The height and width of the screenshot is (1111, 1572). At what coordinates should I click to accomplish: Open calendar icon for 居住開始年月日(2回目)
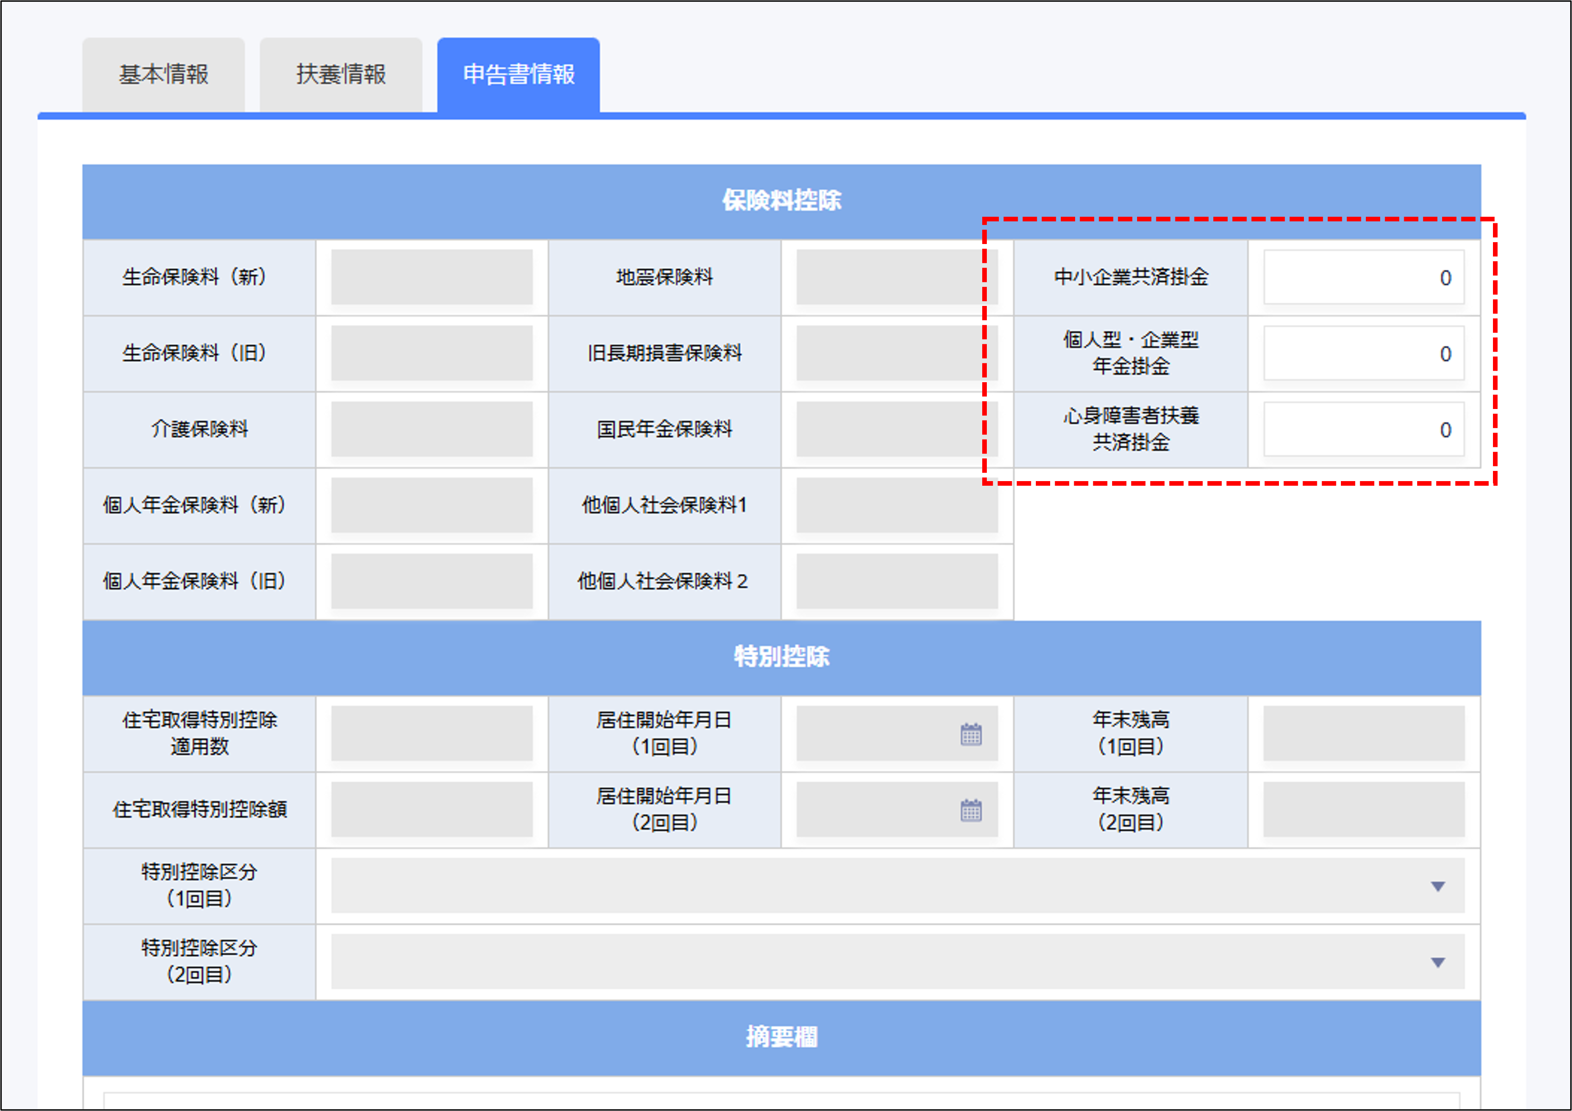click(970, 810)
